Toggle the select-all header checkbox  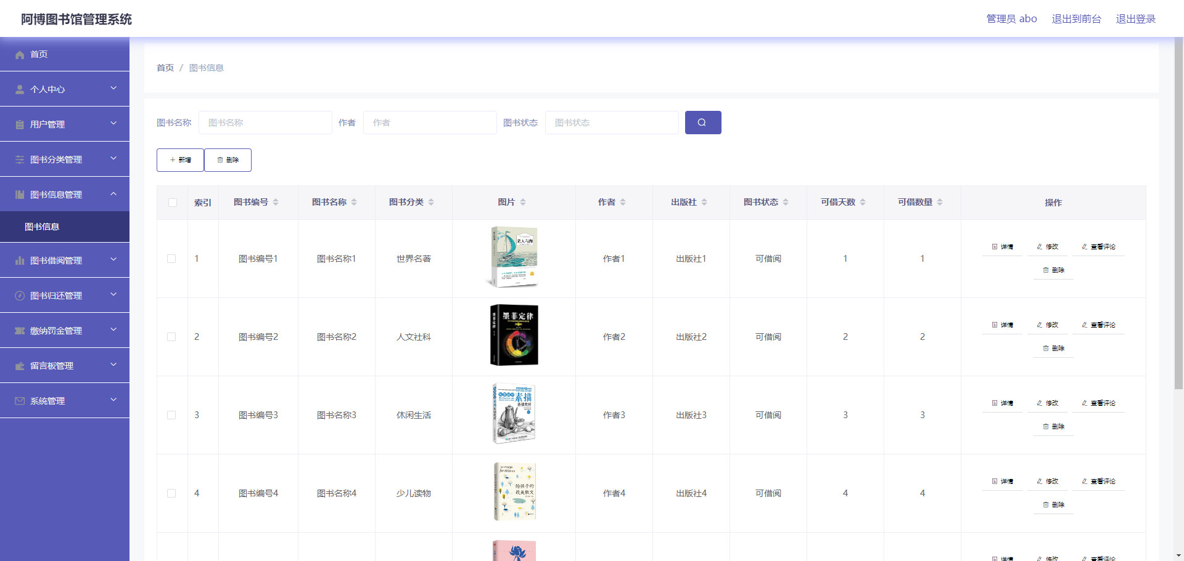[173, 203]
